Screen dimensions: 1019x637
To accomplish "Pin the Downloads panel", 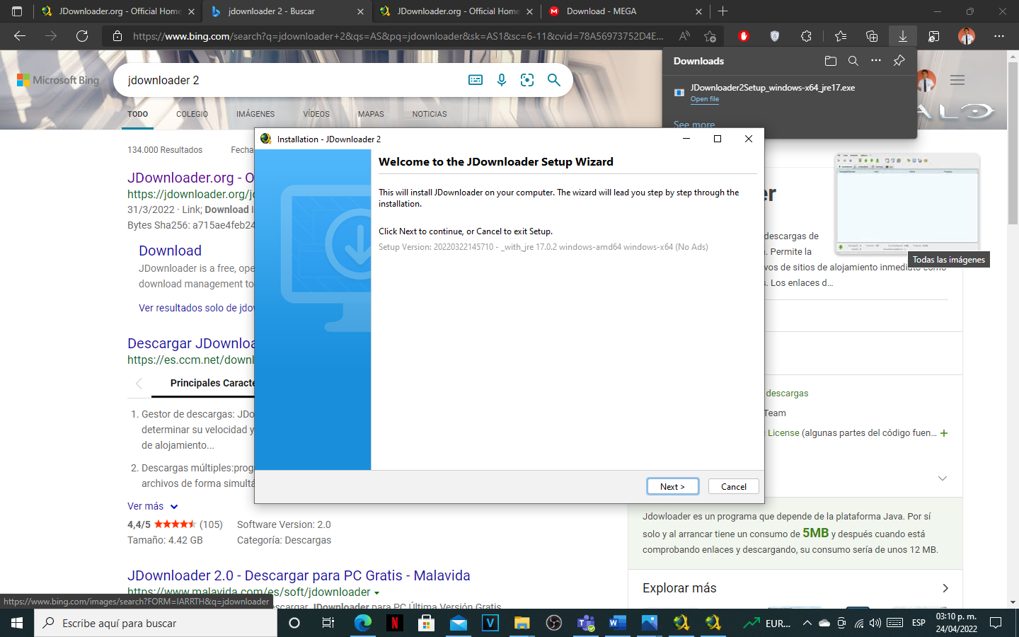I will coord(899,61).
